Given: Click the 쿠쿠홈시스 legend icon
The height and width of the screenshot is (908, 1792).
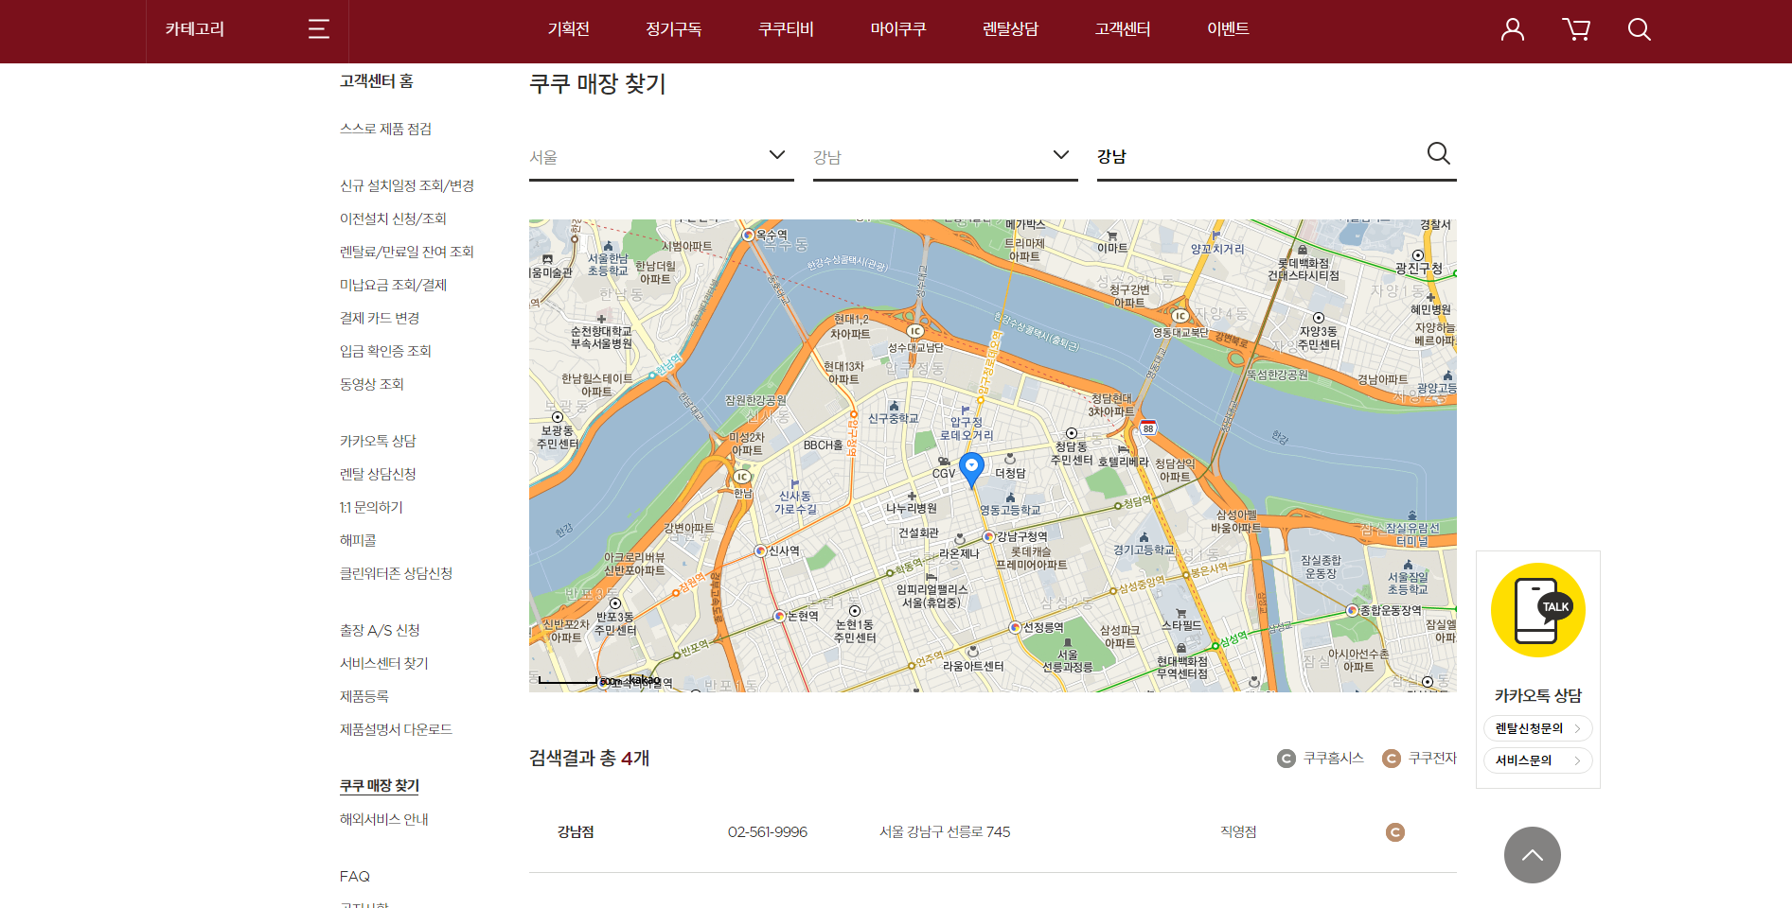Looking at the screenshot, I should [1286, 759].
